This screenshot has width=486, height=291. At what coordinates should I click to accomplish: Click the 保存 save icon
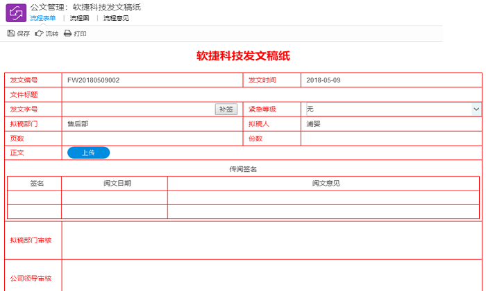click(x=11, y=33)
